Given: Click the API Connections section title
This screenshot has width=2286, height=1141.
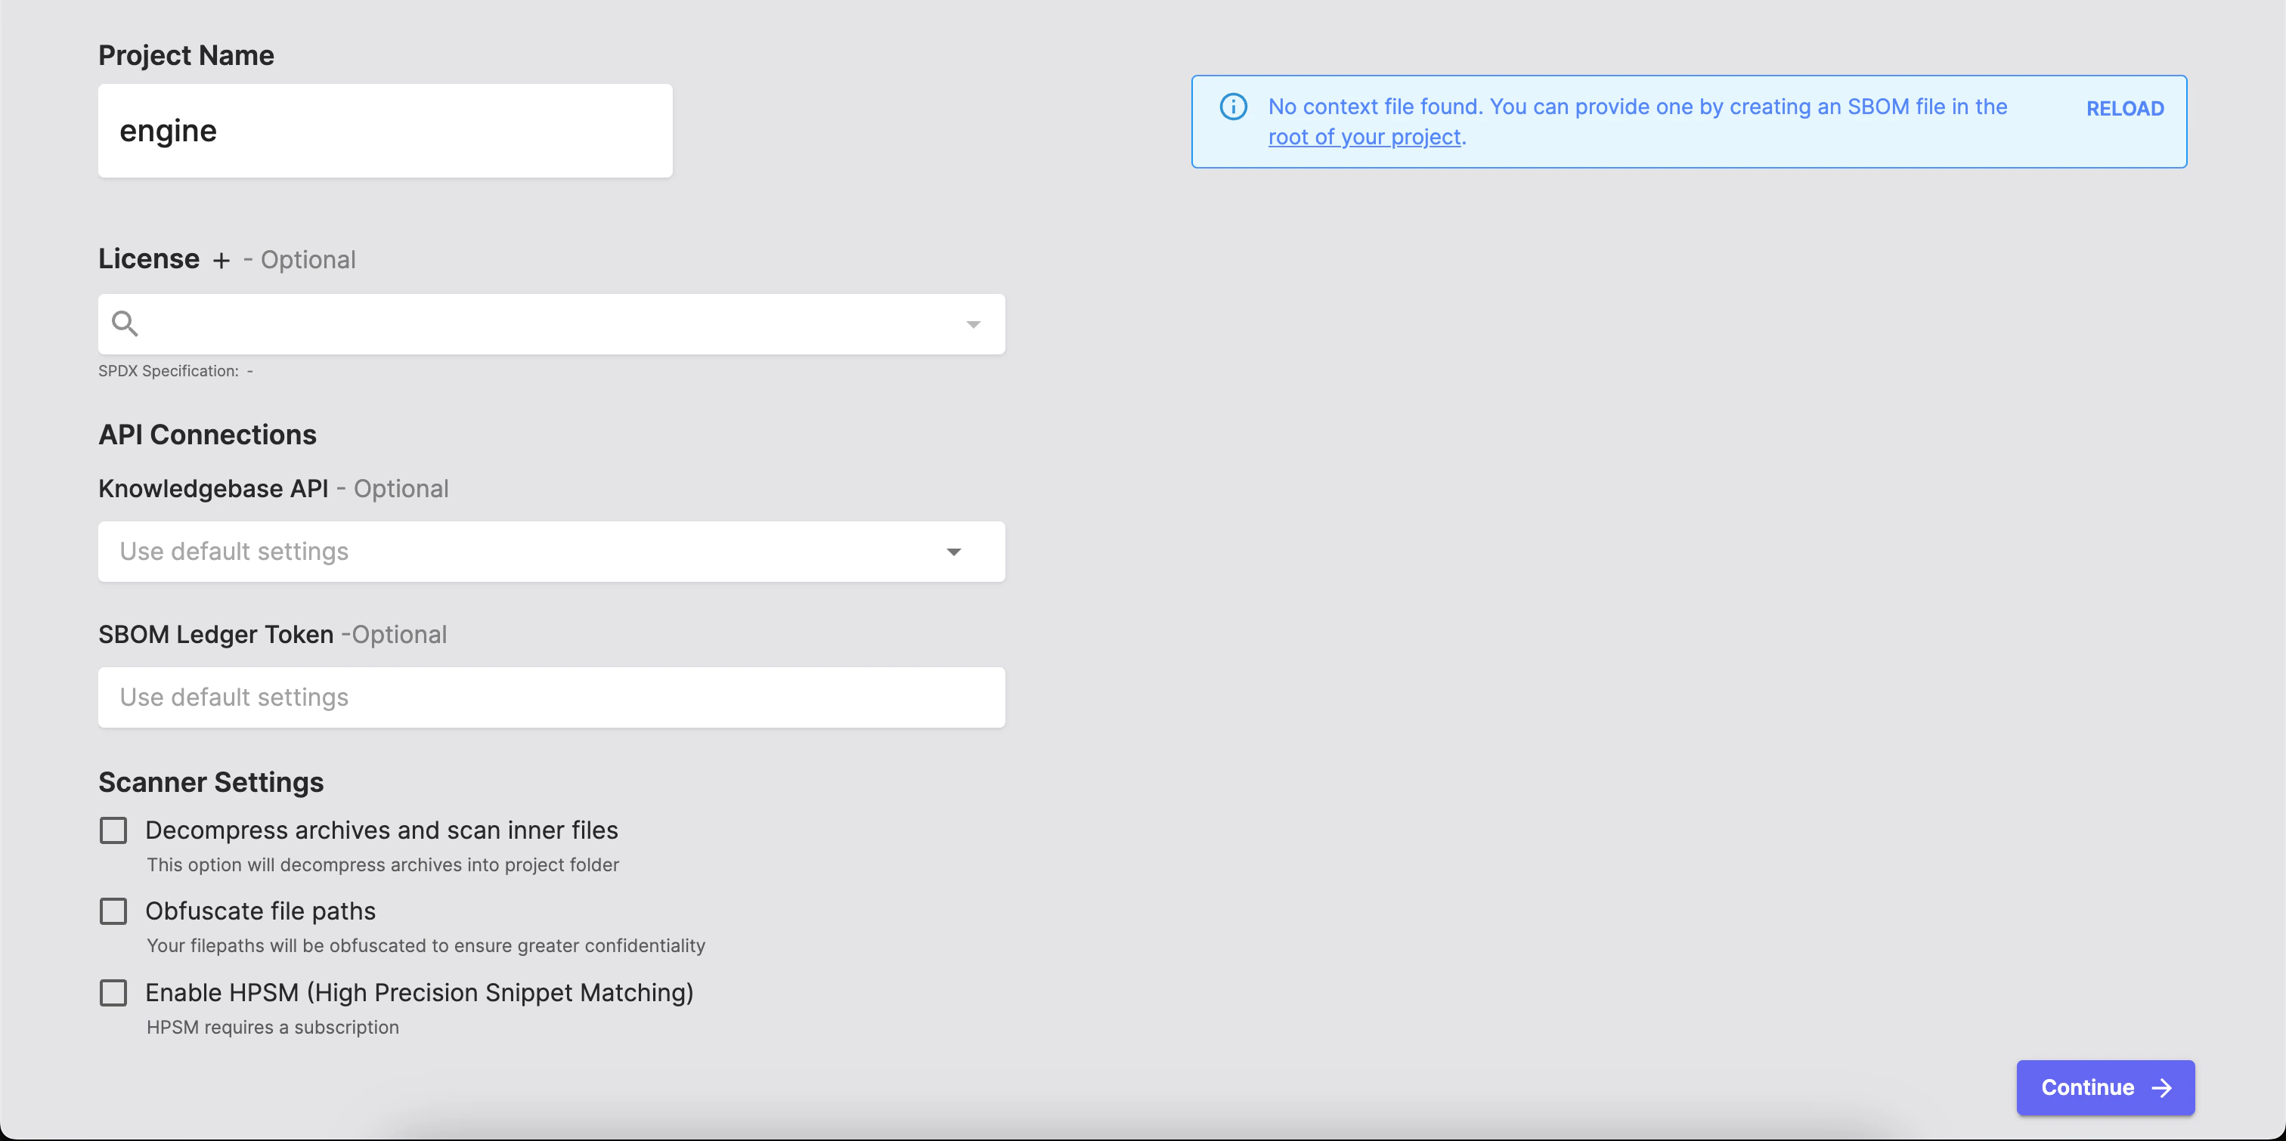Looking at the screenshot, I should [207, 434].
